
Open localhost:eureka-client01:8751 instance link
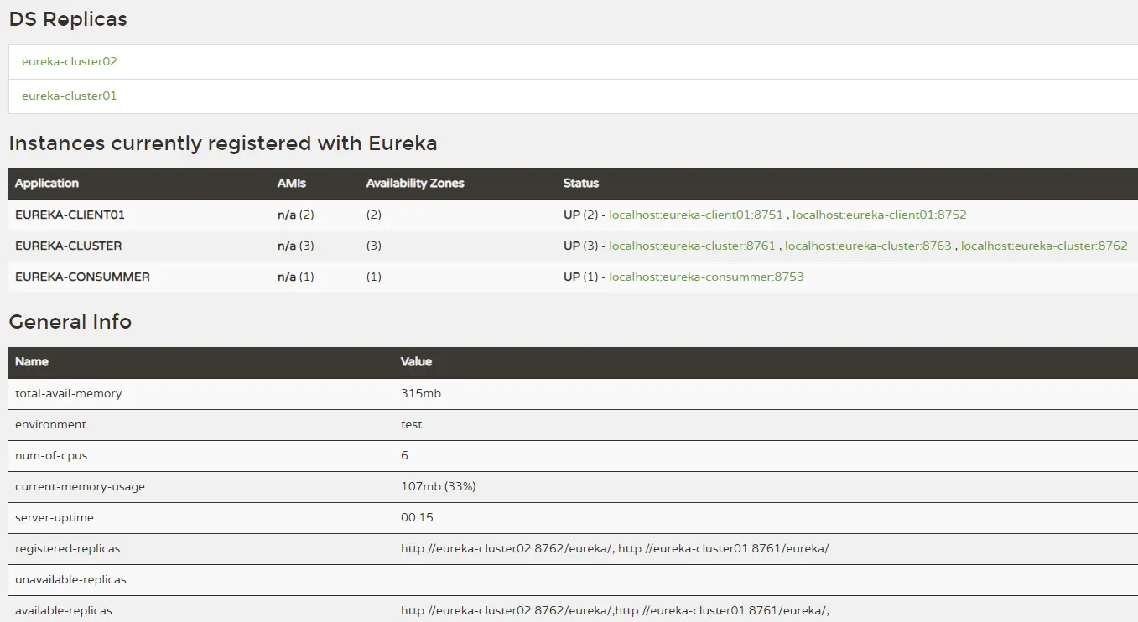696,215
